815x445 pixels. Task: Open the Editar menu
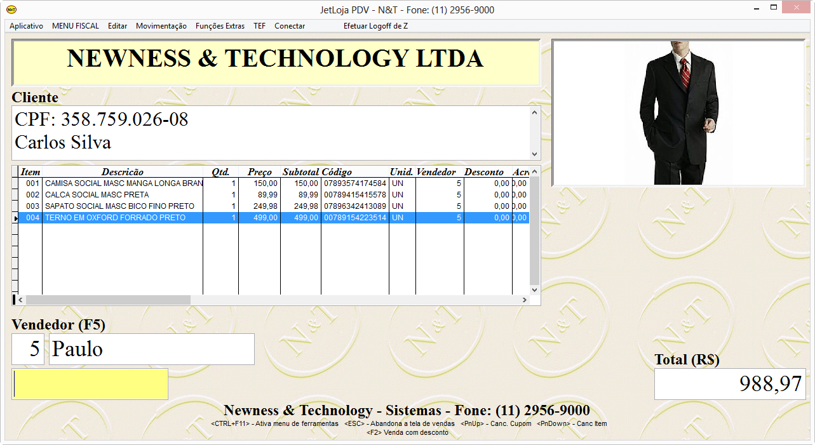118,26
